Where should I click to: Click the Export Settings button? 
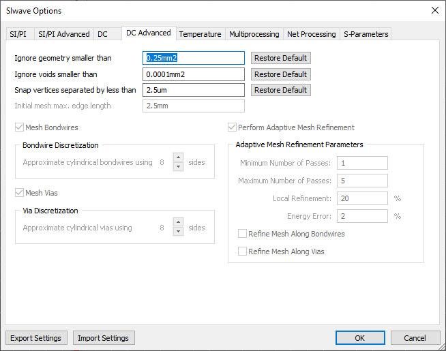pos(36,338)
